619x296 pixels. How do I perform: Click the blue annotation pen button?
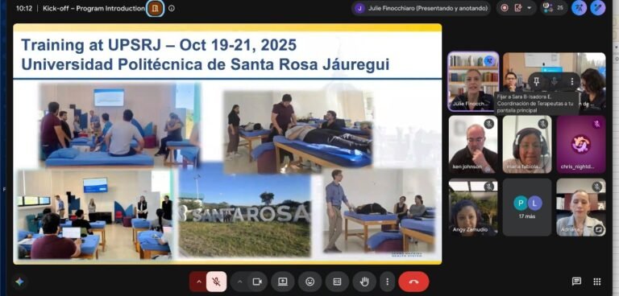click(598, 8)
